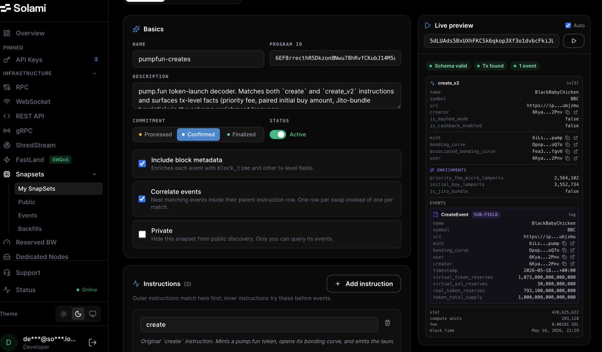Open creator external link in CreateEvent section

[x=572, y=264]
